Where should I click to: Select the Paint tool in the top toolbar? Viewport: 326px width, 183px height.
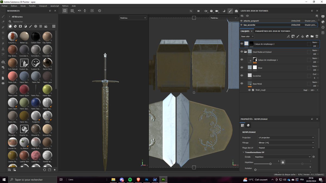[x=230, y=11]
